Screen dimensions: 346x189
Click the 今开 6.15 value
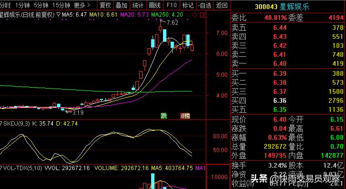(x=337, y=120)
